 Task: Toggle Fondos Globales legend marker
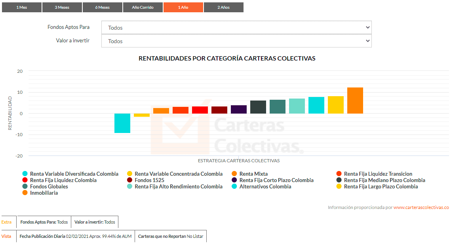click(x=25, y=186)
